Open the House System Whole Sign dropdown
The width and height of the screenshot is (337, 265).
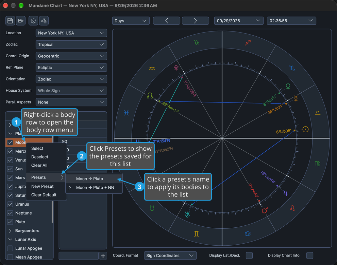[71, 91]
